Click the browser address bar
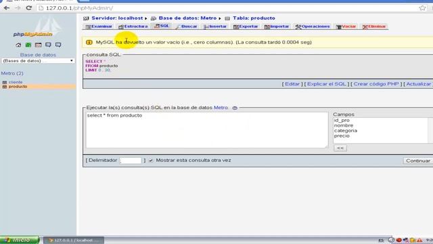Image resolution: width=433 pixels, height=244 pixels. (x=227, y=8)
